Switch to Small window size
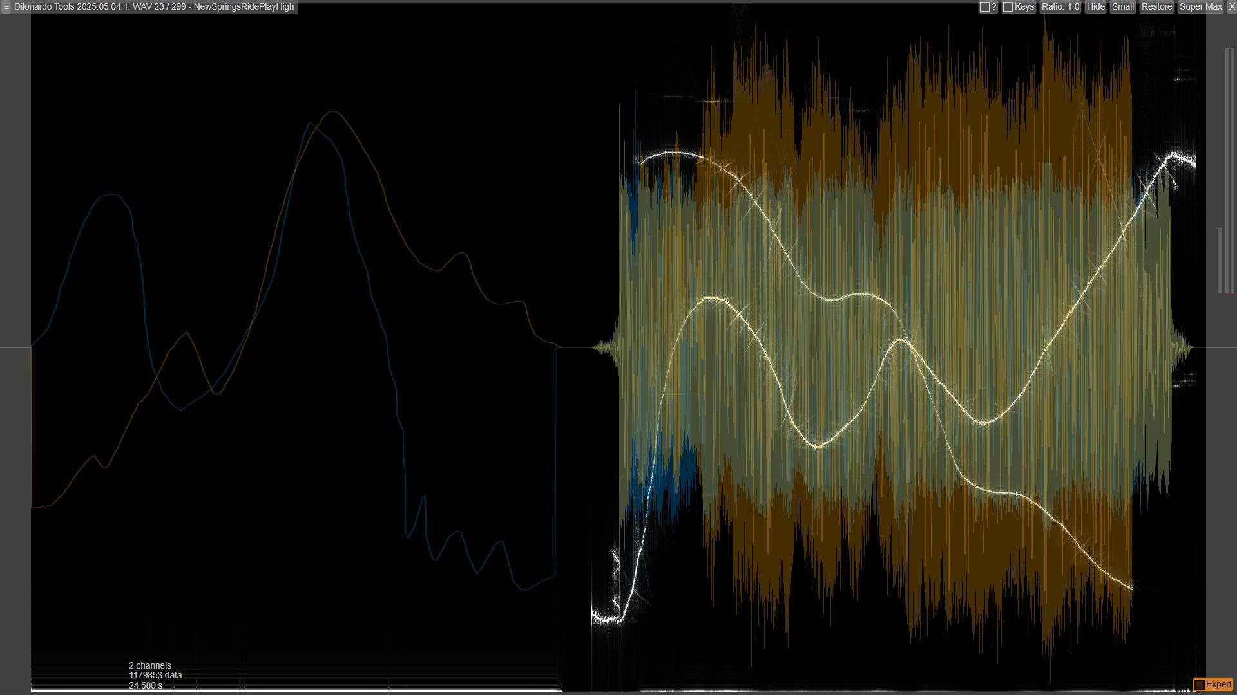The height and width of the screenshot is (695, 1237). click(1122, 6)
